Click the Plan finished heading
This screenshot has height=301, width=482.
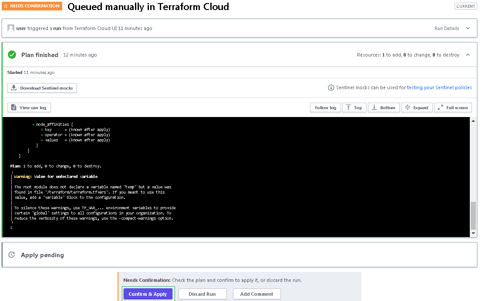[x=40, y=55]
